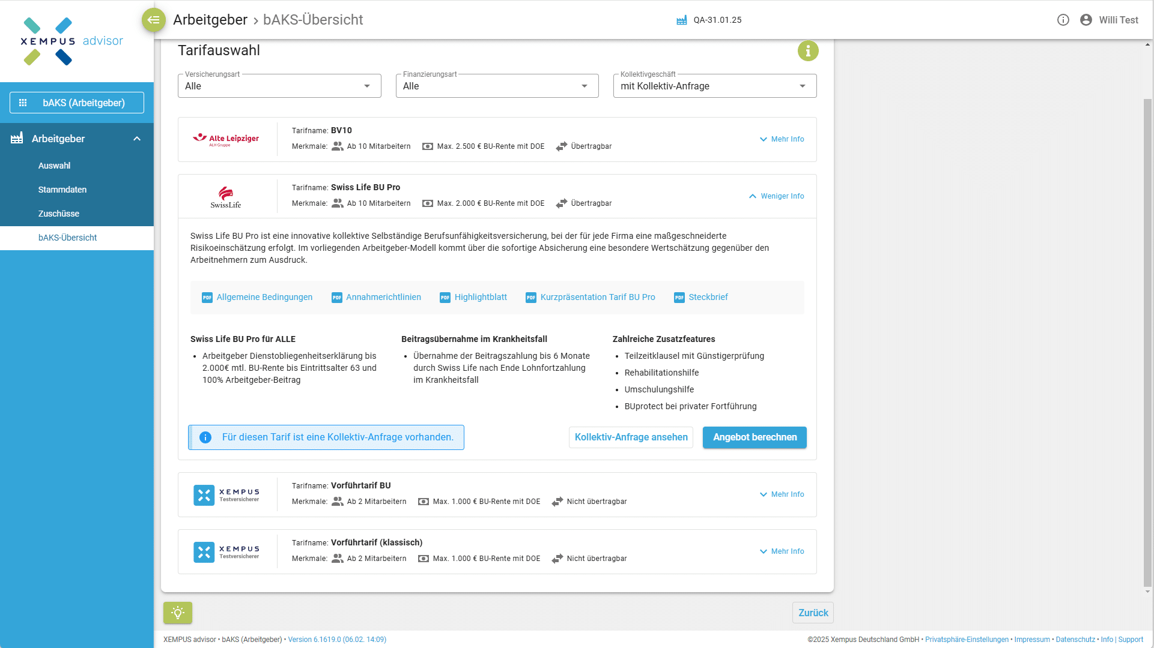Screen dimensions: 1154x648
Task: Expand Mehr Info for BV10 tariff
Action: (x=782, y=139)
